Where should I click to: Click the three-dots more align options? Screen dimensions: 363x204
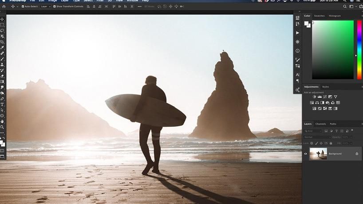click(x=139, y=7)
